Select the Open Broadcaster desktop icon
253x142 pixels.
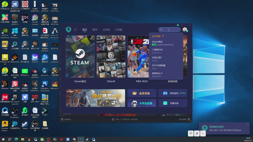15,113
